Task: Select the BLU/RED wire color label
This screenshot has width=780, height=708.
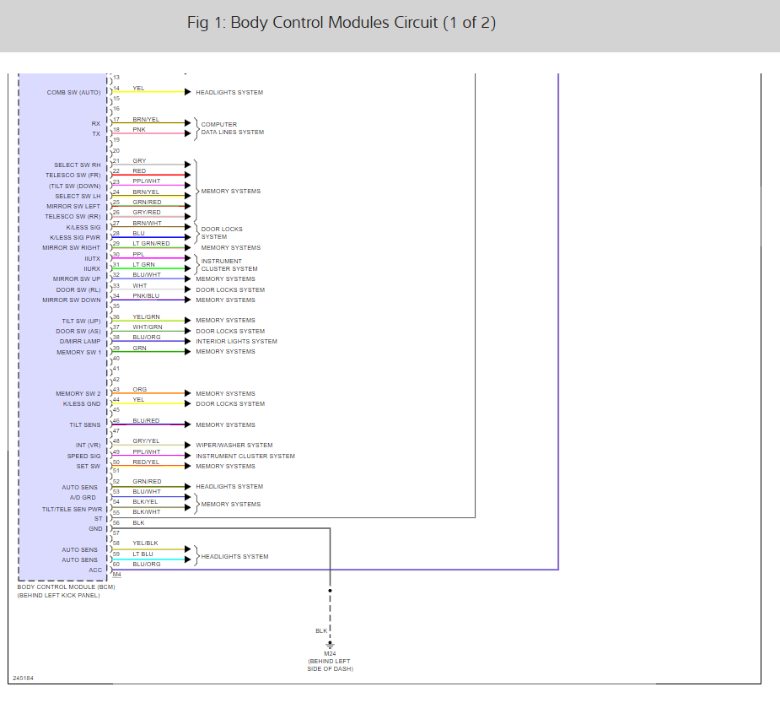Action: coord(146,421)
